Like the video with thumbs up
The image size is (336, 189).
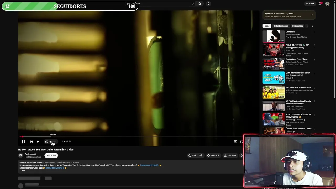pyautogui.click(x=192, y=155)
